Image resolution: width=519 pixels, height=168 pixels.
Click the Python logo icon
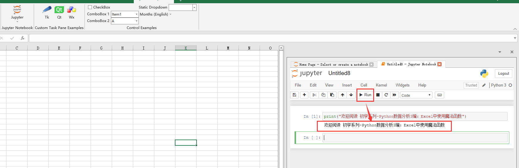(484, 74)
